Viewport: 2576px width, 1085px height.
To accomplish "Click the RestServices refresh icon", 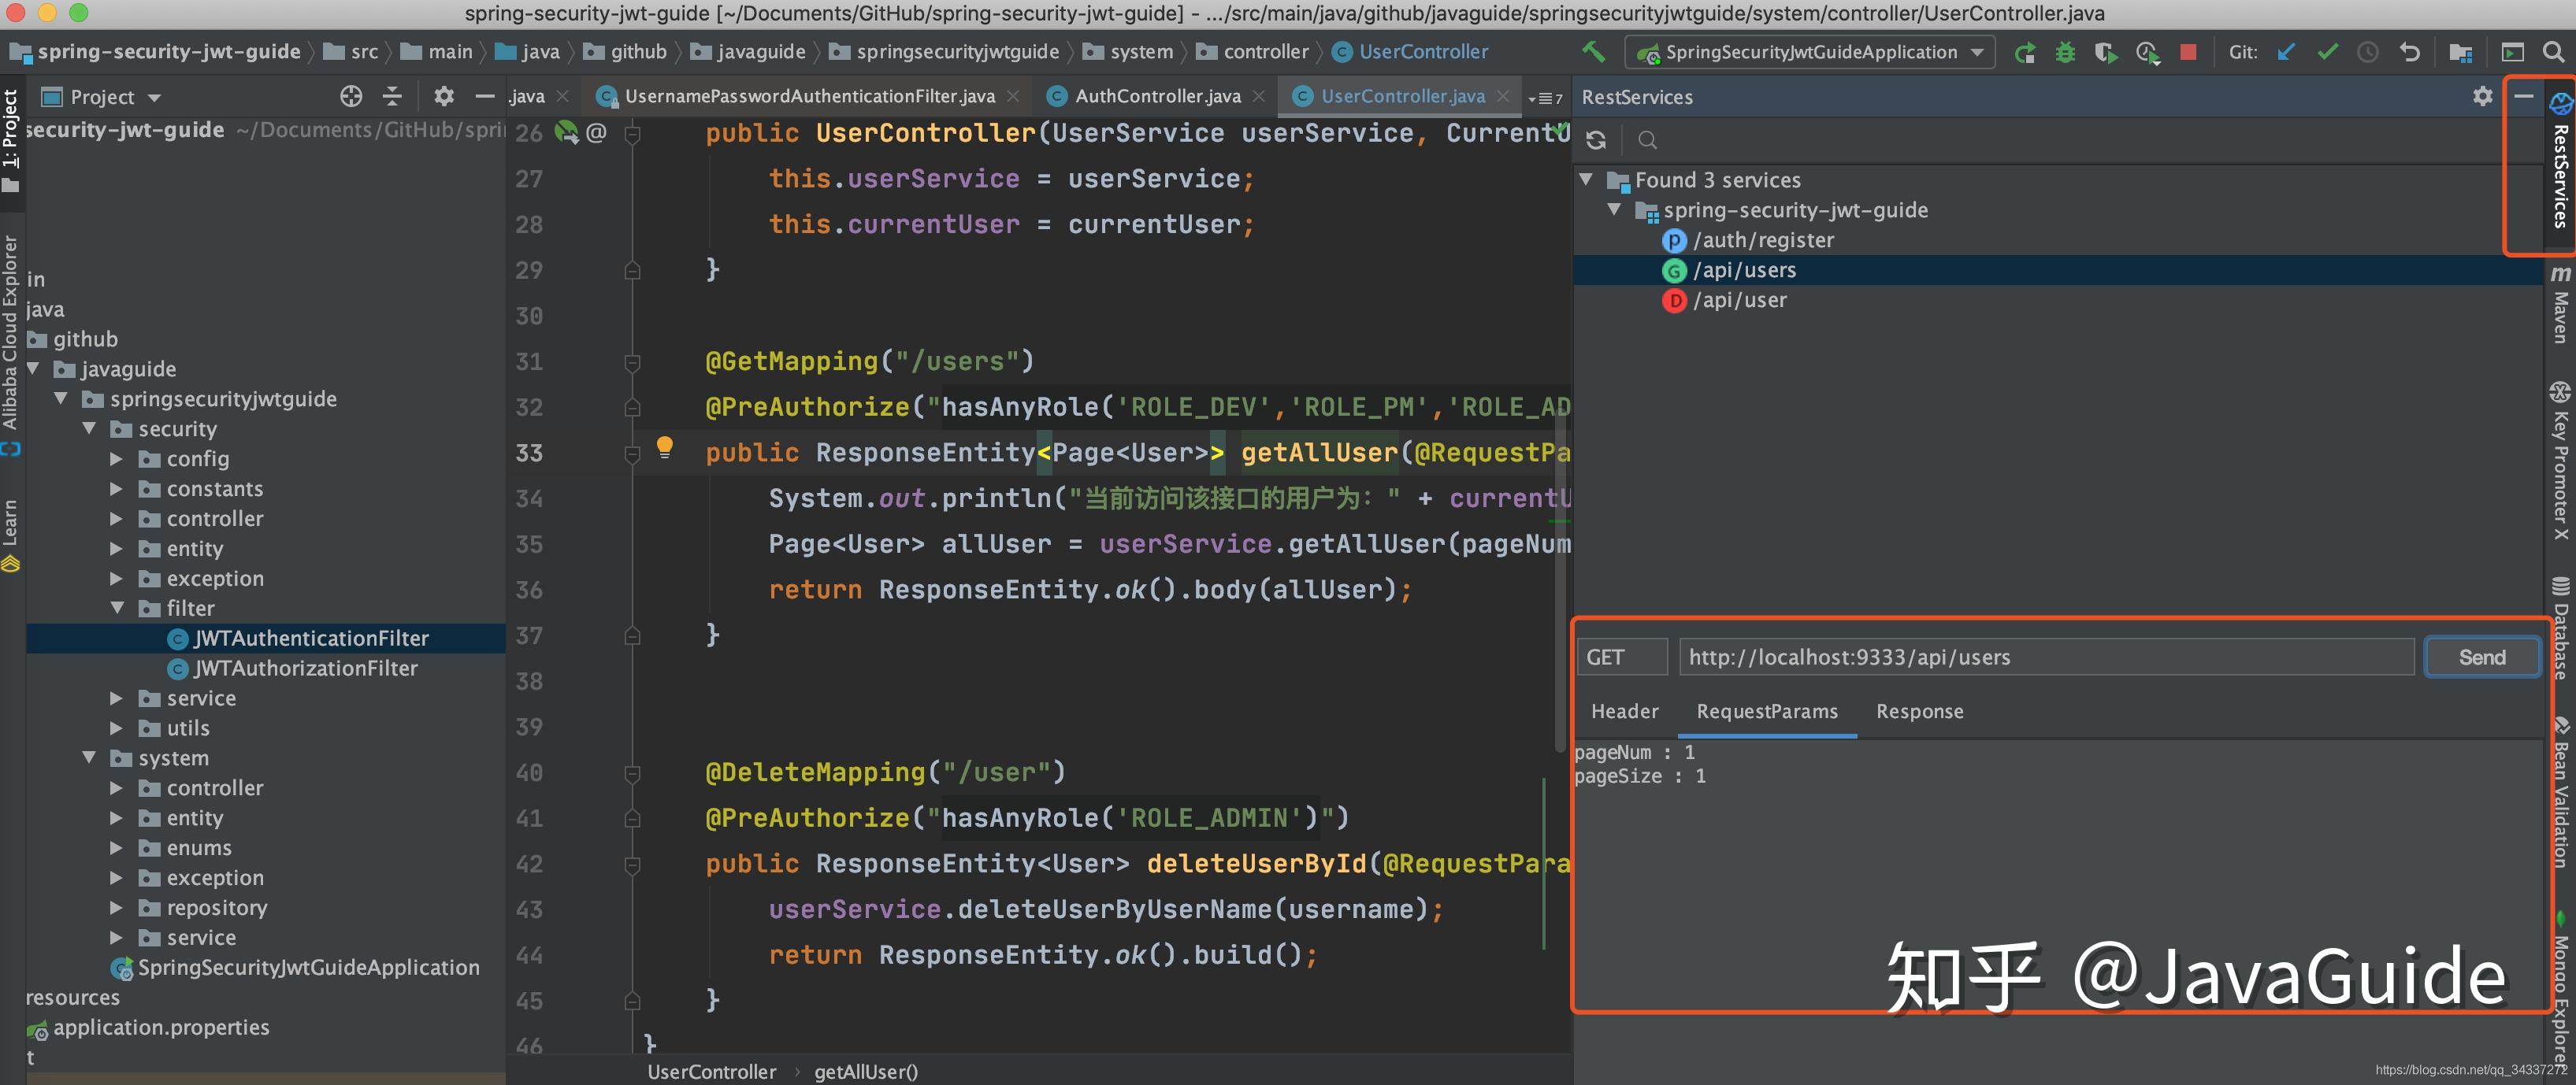I will (1597, 140).
